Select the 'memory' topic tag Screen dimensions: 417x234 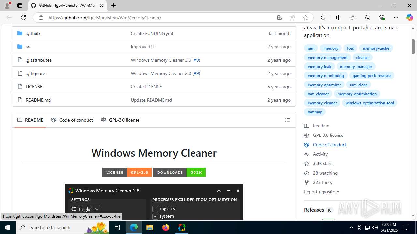pos(331,48)
